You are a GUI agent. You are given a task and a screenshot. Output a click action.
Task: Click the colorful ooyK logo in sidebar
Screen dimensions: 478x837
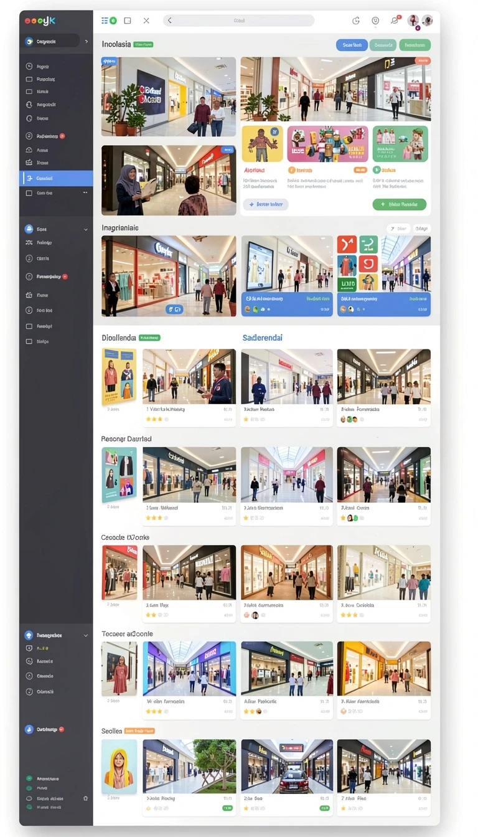pos(40,21)
